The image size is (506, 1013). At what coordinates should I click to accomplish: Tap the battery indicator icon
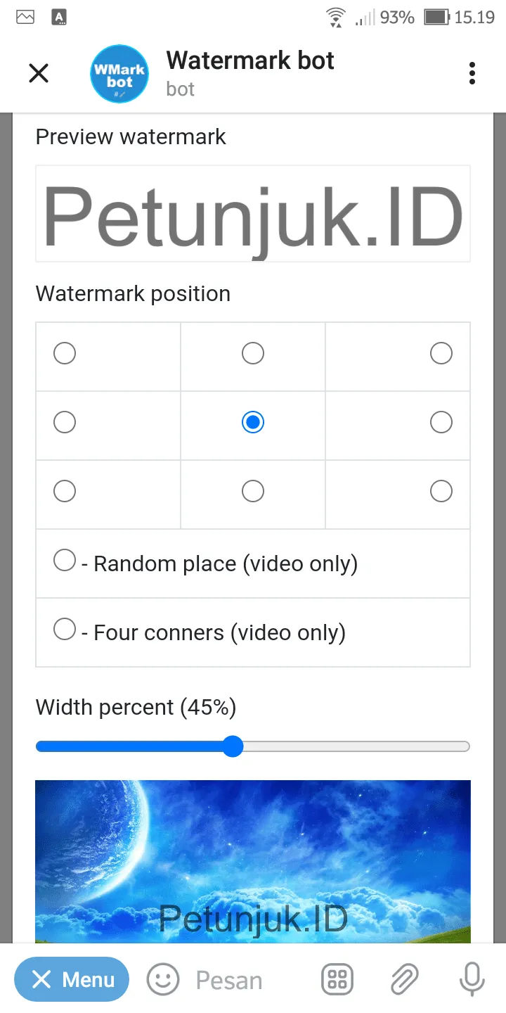[x=436, y=17]
